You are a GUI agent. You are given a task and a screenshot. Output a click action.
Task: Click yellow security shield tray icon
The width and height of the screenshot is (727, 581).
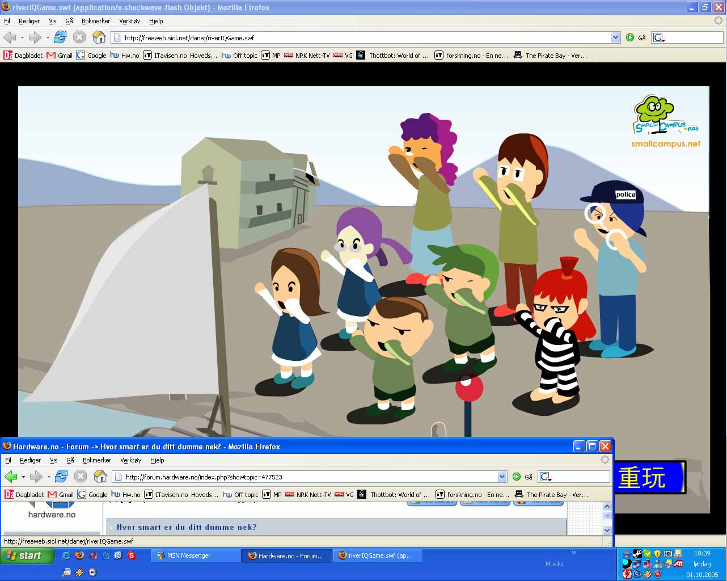coord(657,554)
